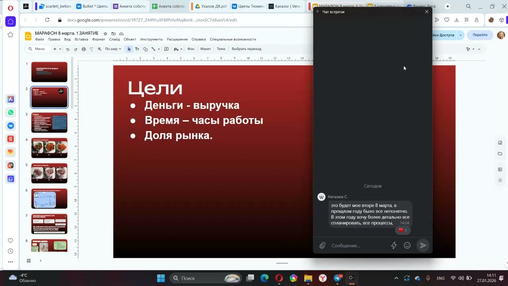Image resolution: width=508 pixels, height=286 pixels.
Task: Open the Расширения menu
Action: tap(177, 39)
